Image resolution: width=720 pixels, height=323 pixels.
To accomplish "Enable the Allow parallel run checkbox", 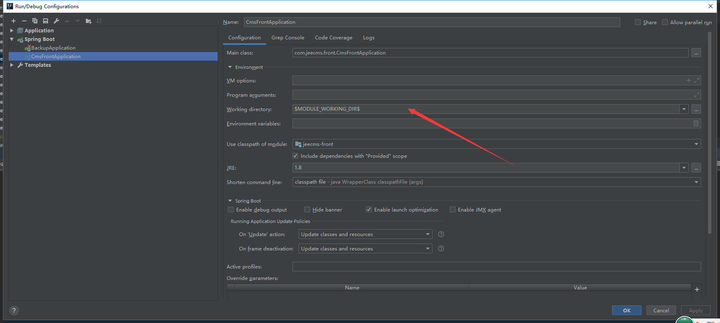I will click(665, 22).
